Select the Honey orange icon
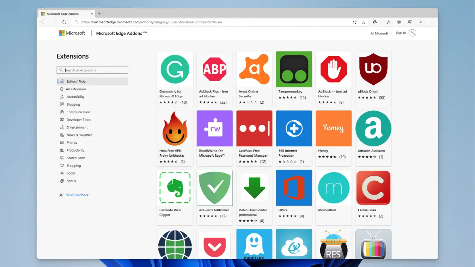The width and height of the screenshot is (475, 267). [334, 129]
